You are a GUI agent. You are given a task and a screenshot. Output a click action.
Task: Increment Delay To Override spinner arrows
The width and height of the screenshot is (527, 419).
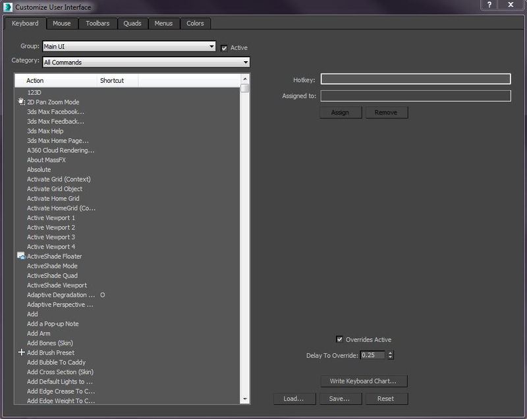pyautogui.click(x=390, y=353)
